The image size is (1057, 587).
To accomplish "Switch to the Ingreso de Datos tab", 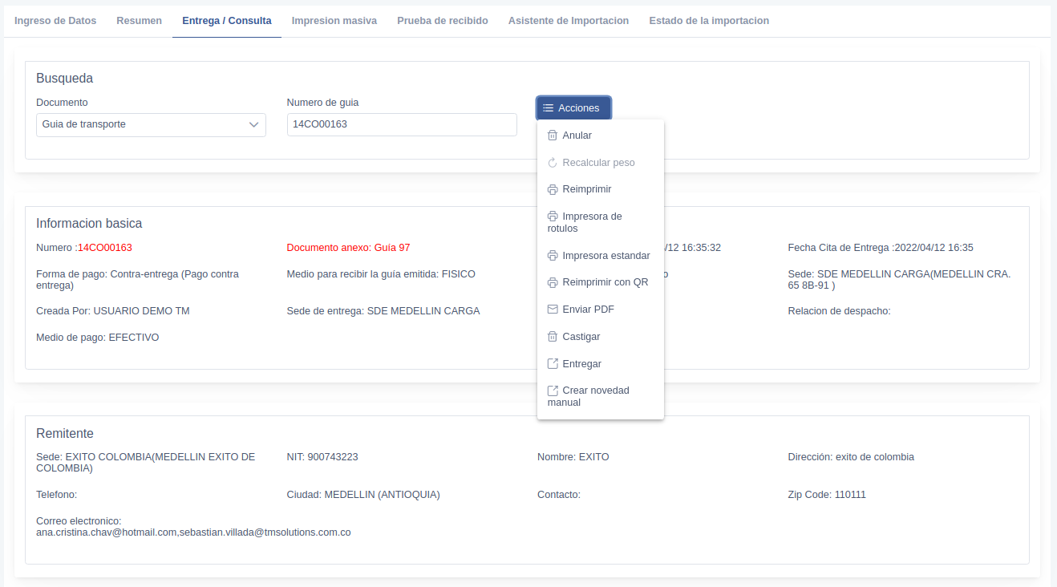I will [x=55, y=21].
